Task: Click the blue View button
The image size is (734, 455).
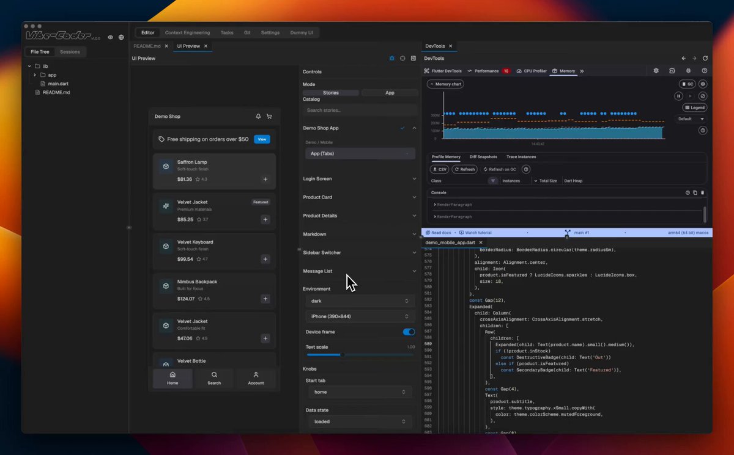Action: 262,139
